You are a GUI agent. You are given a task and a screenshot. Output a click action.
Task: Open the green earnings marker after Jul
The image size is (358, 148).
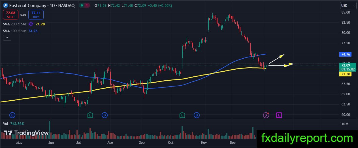90,115
